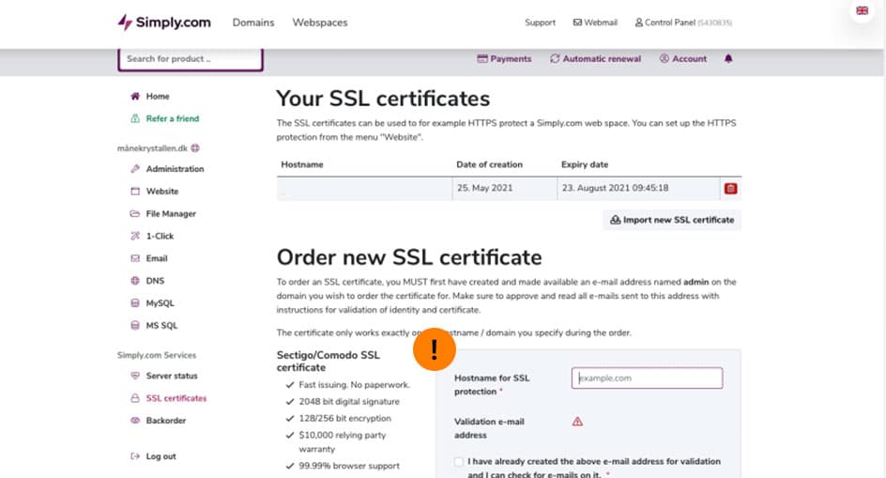Click the Payments card icon

(x=482, y=58)
